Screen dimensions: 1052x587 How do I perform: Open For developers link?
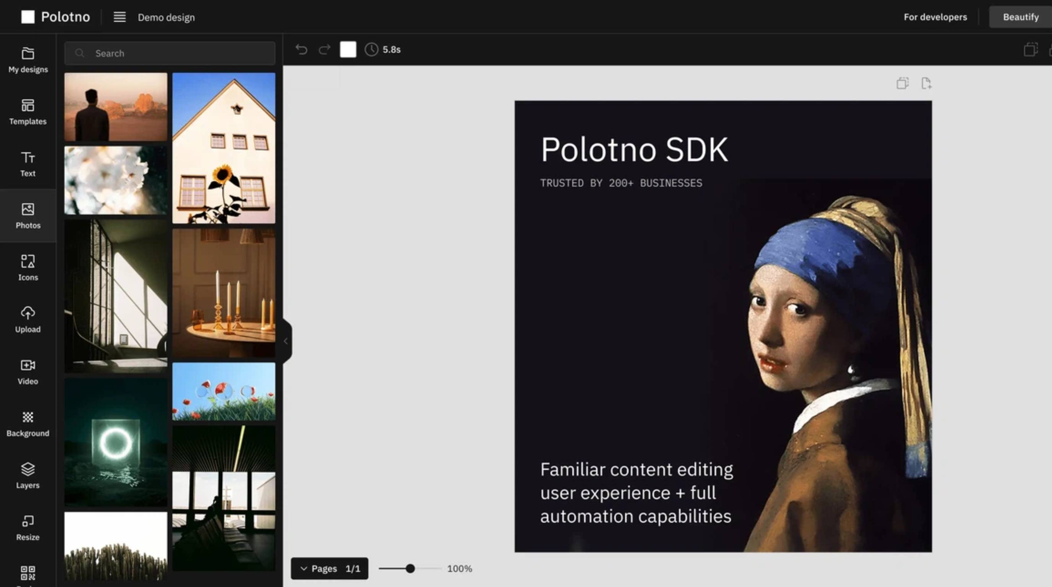(x=935, y=17)
